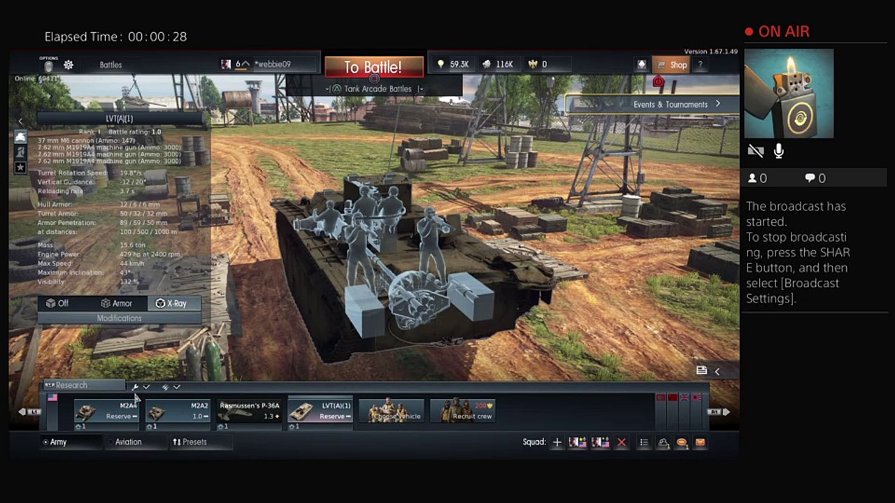895x503 pixels.
Task: Select the USA flag nation
Action: [52, 398]
